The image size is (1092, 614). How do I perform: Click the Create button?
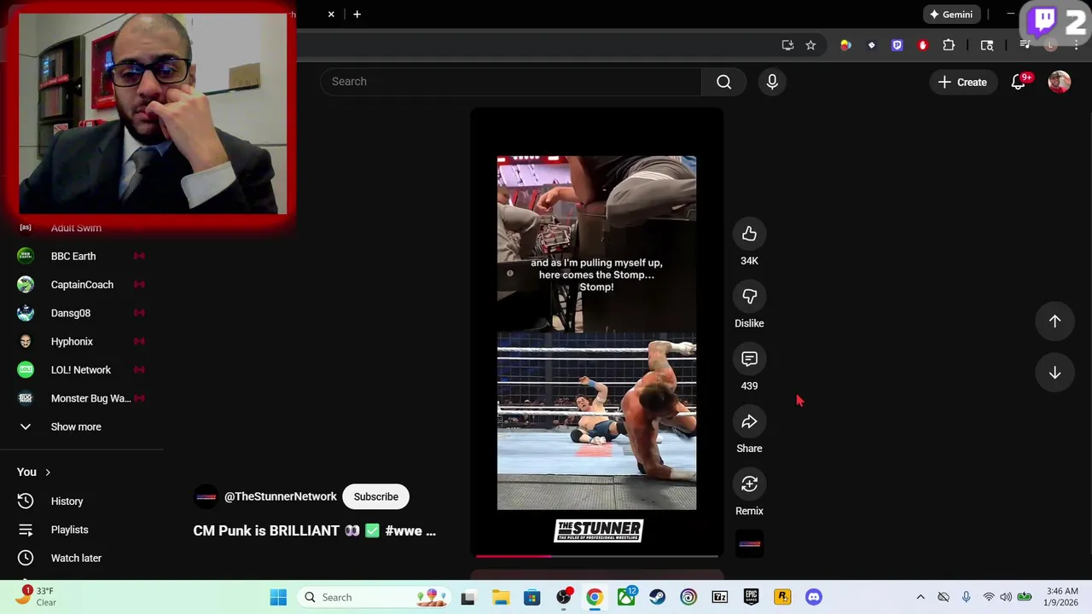[962, 82]
